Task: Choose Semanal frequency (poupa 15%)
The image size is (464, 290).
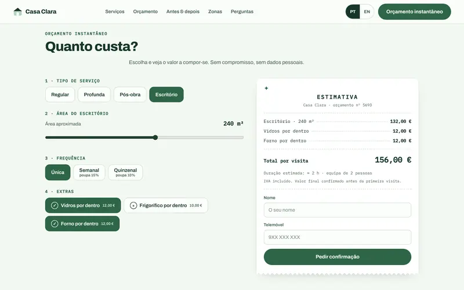Action: point(89,172)
